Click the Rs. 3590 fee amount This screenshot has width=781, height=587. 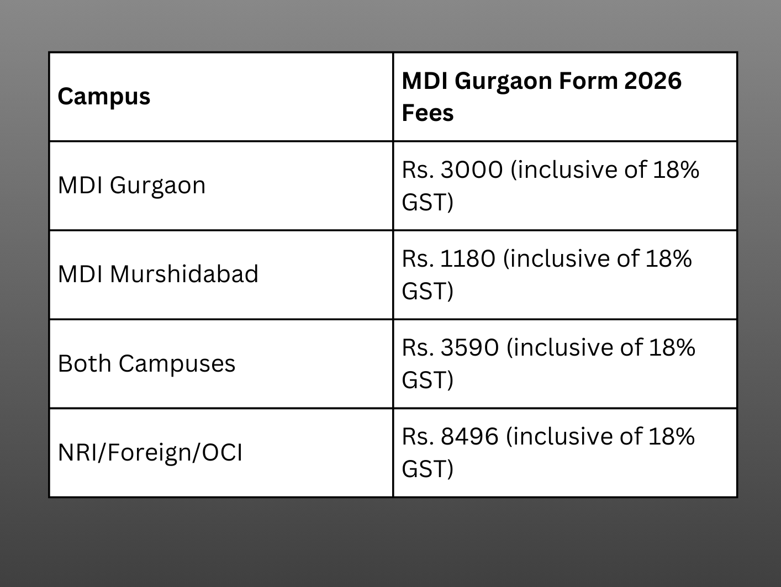point(450,347)
